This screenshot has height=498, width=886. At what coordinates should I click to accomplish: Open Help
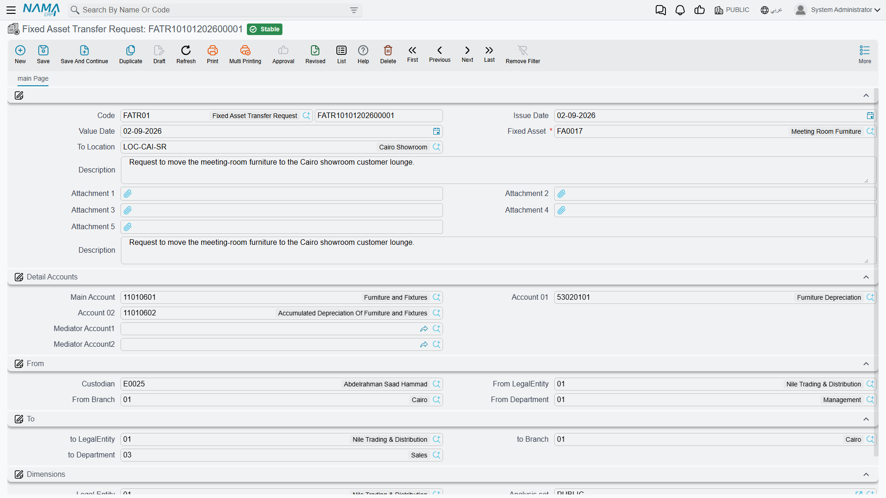tap(363, 54)
